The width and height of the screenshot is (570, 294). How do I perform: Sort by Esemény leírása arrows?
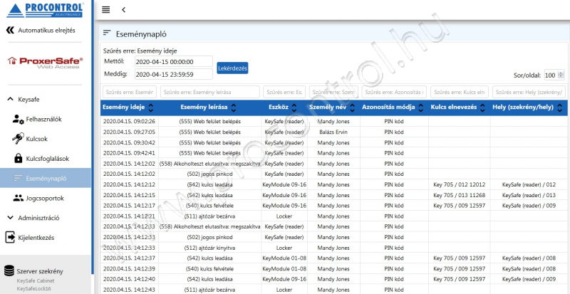coord(234,107)
